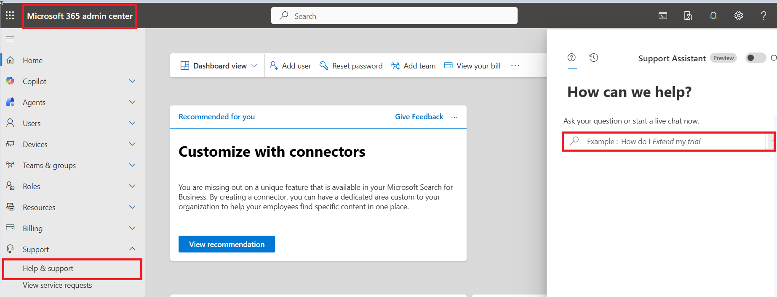The height and width of the screenshot is (297, 777).
Task: Click the support question input field
Action: (x=665, y=141)
